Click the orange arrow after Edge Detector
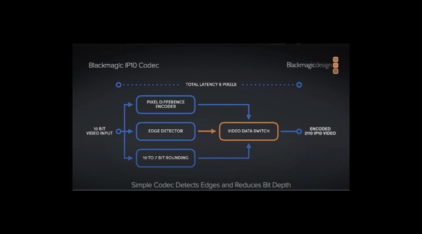Image resolution: width=422 pixels, height=234 pixels. point(207,131)
